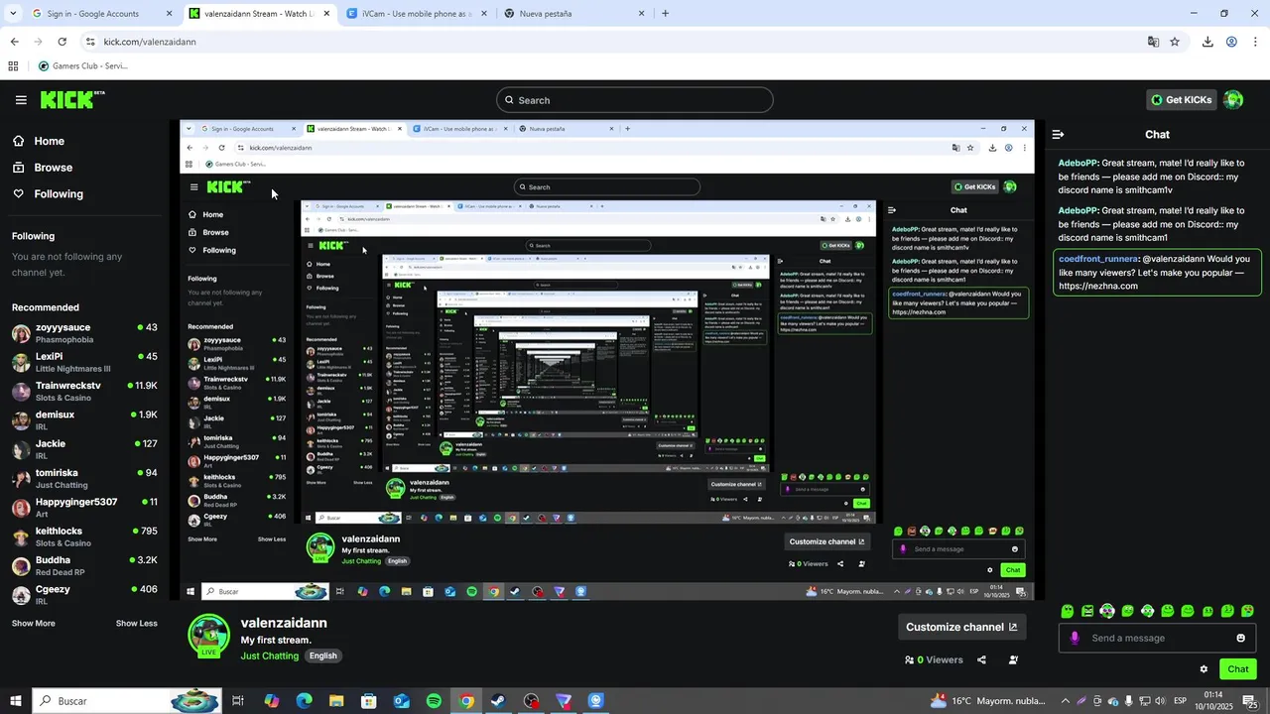
Task: Open the Gamers Club bookmark
Action: point(83,66)
